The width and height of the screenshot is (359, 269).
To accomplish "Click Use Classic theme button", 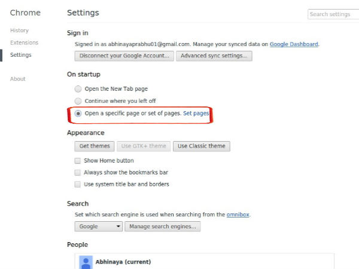I will [x=201, y=146].
